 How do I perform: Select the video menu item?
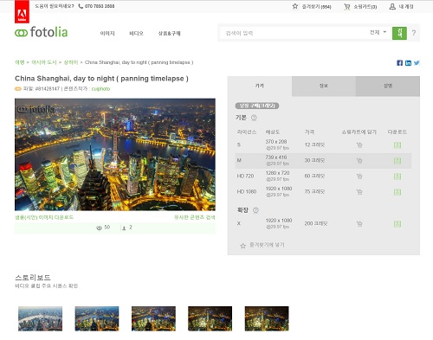tap(136, 34)
